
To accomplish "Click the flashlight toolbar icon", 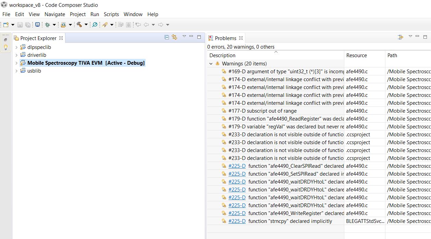I will point(105,25).
